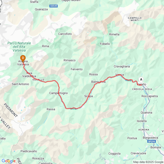Click the Campello Monti label
Viewport: 164px width, 164px height.
[x=135, y=19]
